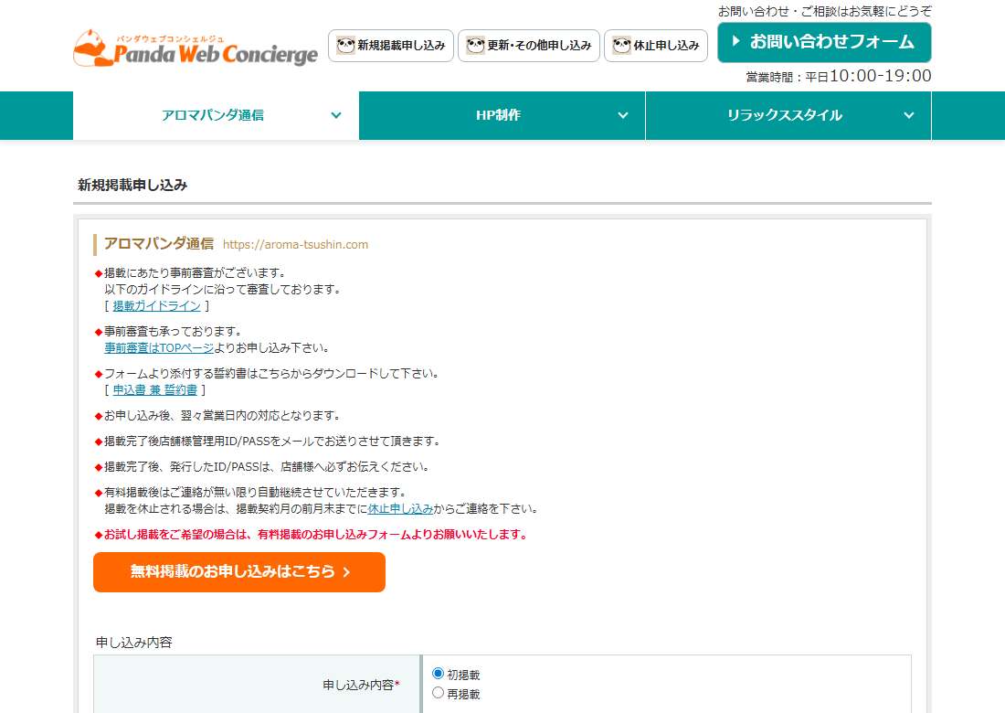1005x713 pixels.
Task: Select the 再掲載 radio option
Action: tap(438, 693)
